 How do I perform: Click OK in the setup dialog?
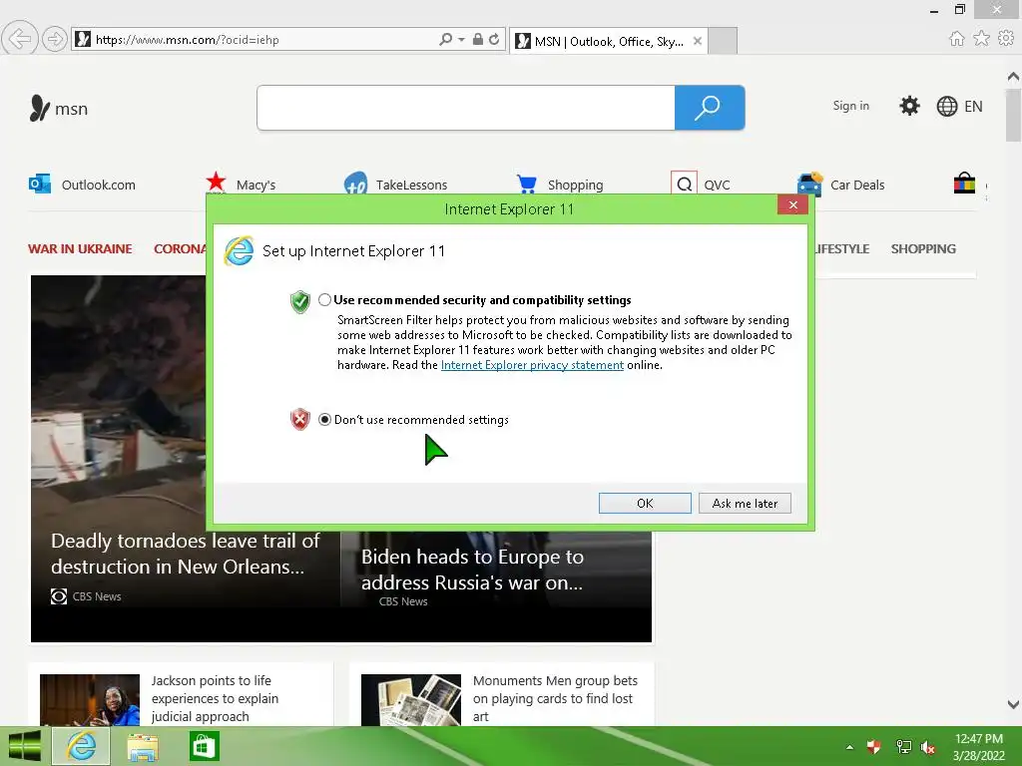point(645,503)
